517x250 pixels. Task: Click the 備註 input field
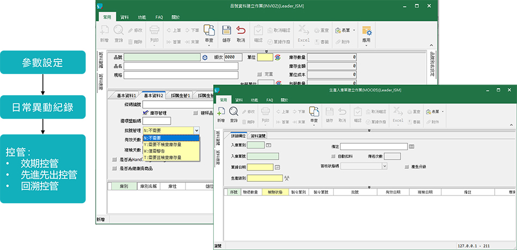[x=373, y=147]
